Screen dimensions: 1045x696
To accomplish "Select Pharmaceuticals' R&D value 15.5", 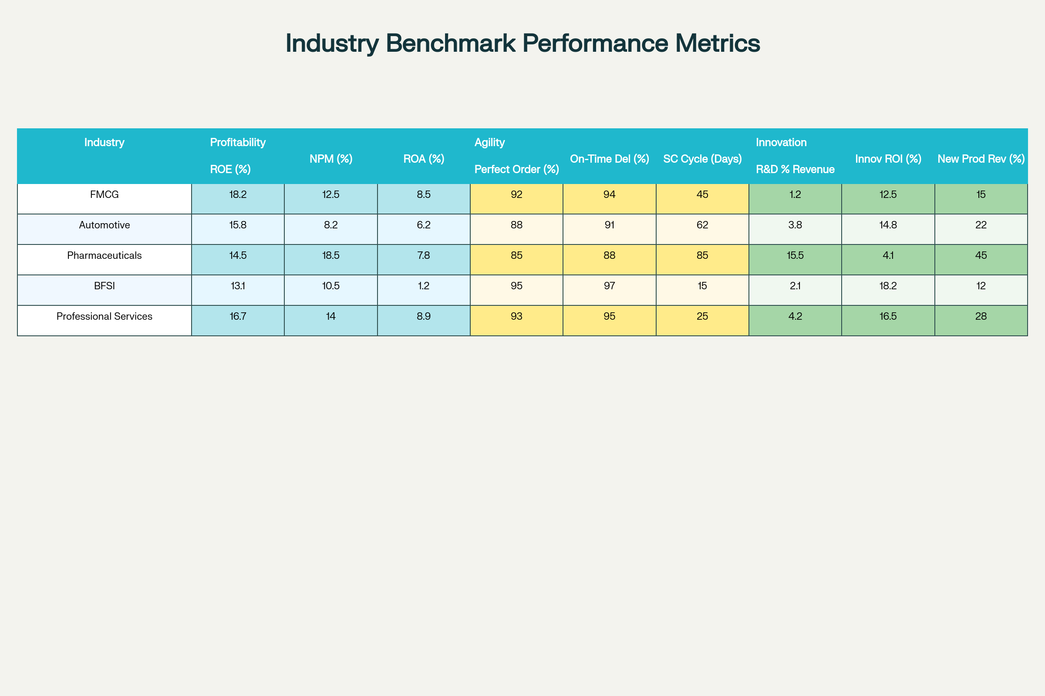I will tap(796, 256).
